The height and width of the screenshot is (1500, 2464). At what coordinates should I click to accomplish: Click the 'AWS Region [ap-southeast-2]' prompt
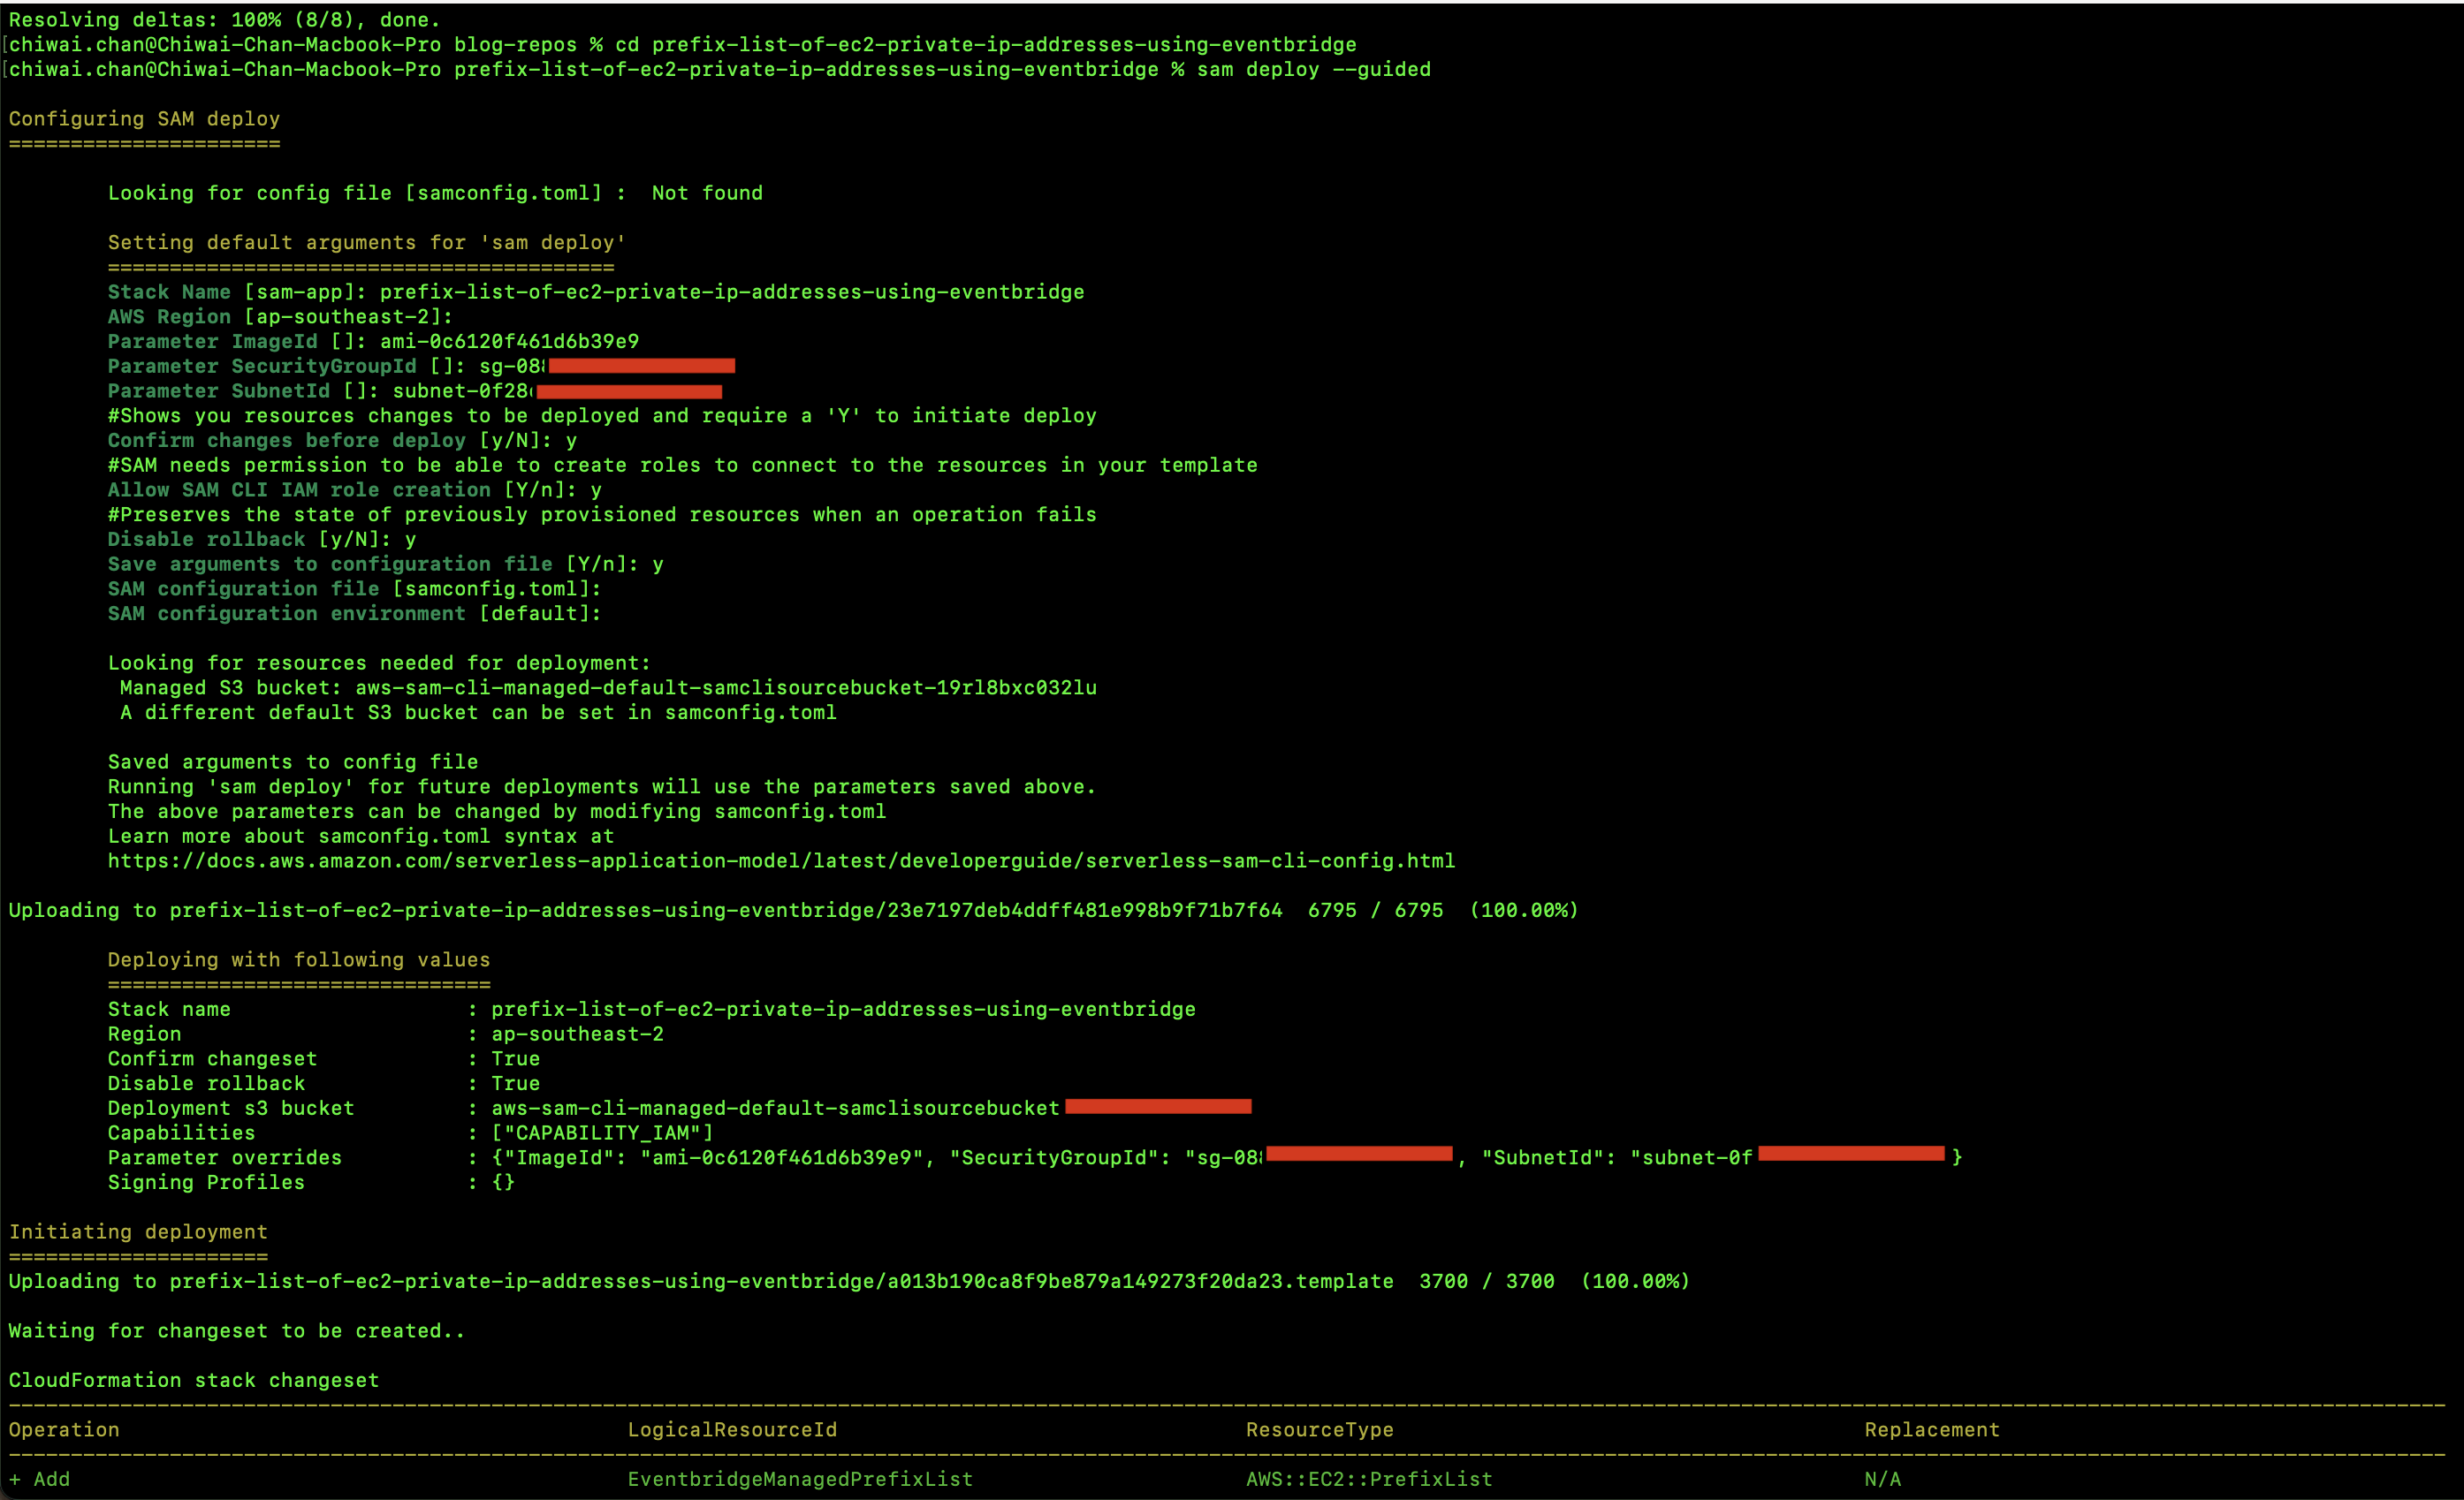(x=280, y=317)
